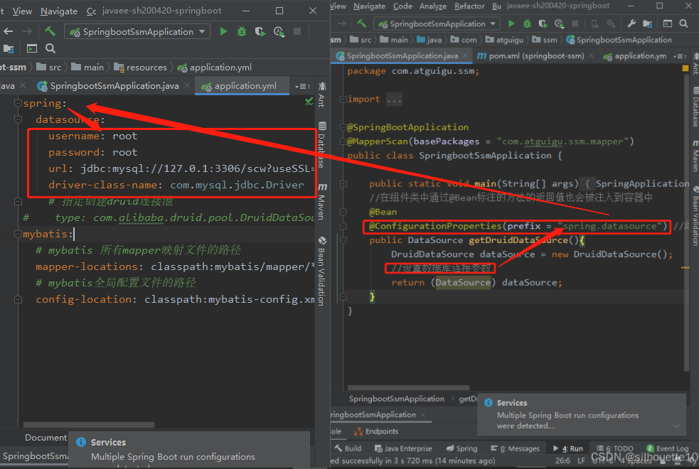Click the stop icon in left toolbar
Viewport: 699px width, 469px height.
297,31
